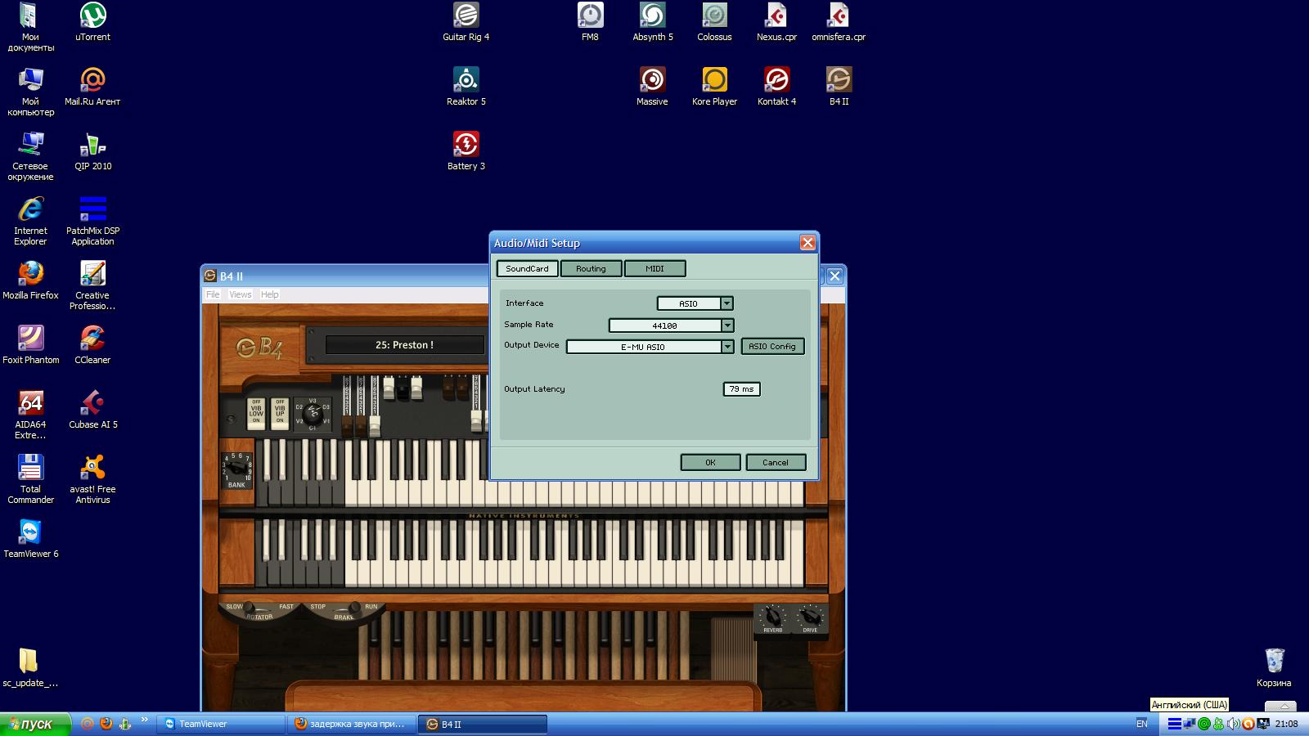The width and height of the screenshot is (1309, 736).
Task: Open the Корзина recycle bin
Action: [x=1274, y=668]
